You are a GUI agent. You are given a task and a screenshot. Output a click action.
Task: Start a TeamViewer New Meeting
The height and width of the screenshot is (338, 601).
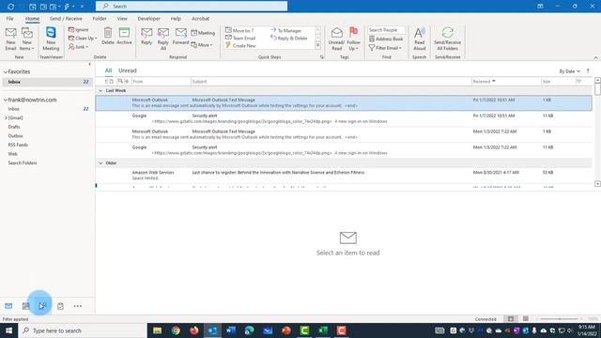coord(51,38)
